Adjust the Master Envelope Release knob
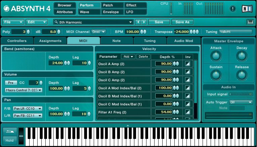Screen dimensions: 257x147 pyautogui.click(x=242, y=75)
